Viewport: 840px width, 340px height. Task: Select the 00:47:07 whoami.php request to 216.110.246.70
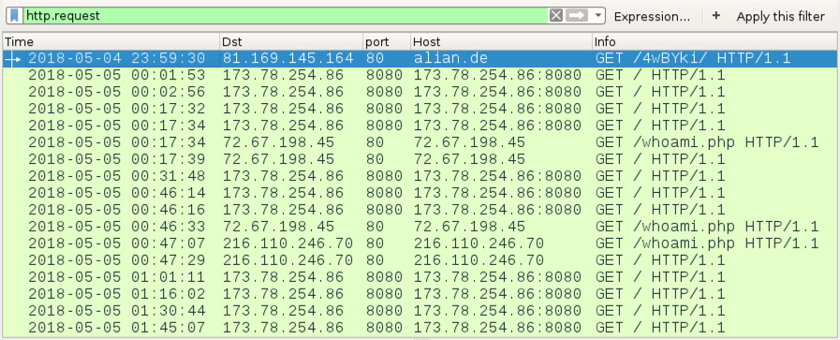pyautogui.click(x=420, y=244)
